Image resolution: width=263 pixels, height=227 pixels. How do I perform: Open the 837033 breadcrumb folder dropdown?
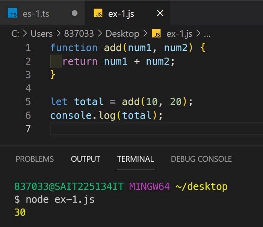pos(79,34)
